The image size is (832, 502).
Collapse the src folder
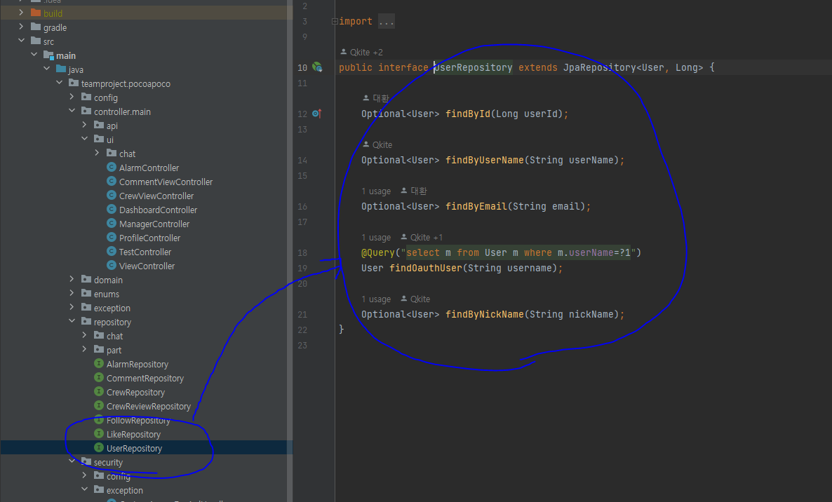click(21, 40)
